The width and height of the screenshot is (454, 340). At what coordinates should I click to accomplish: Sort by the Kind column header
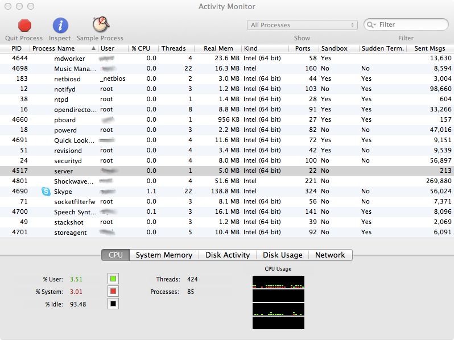(x=265, y=48)
